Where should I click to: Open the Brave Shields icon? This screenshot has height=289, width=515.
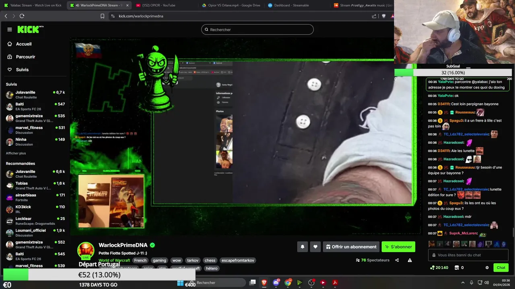(x=383, y=16)
